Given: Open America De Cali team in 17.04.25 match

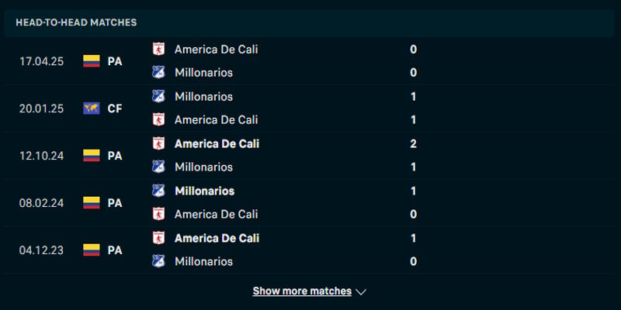Looking at the screenshot, I should tap(216, 49).
